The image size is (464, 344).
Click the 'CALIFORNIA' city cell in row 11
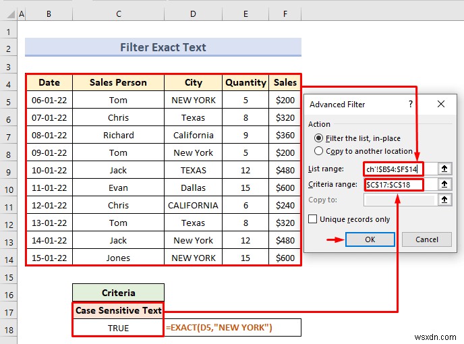tap(193, 205)
